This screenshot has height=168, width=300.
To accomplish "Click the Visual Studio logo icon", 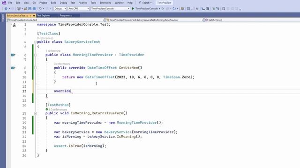I will point(4,3).
